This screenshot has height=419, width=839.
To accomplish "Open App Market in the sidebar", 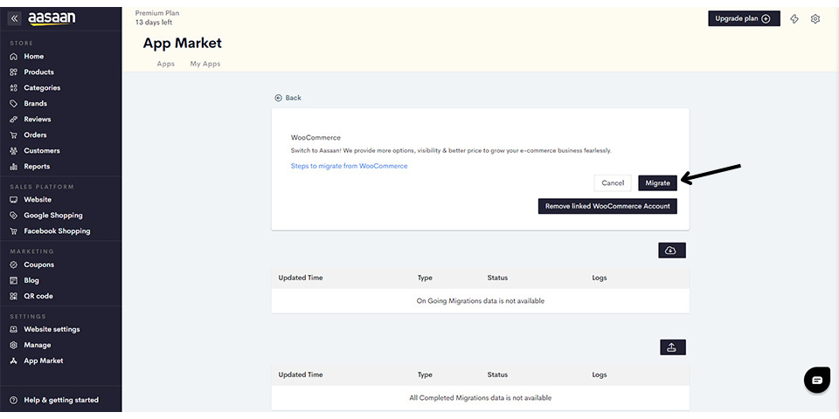I will click(x=44, y=361).
